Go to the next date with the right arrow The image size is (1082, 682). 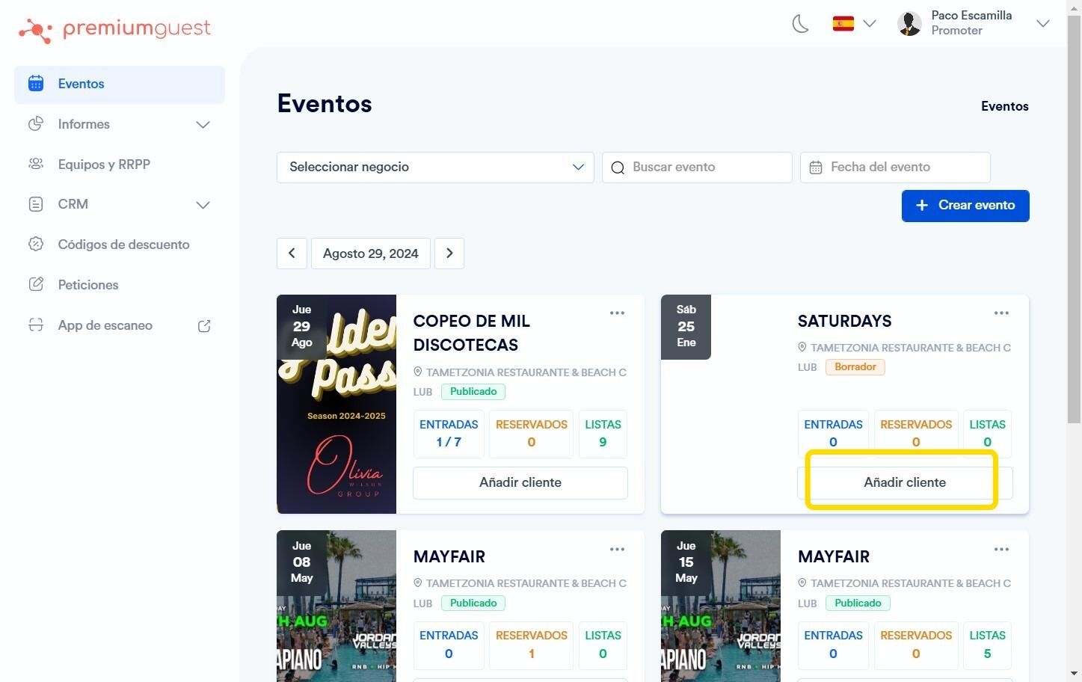pos(449,254)
